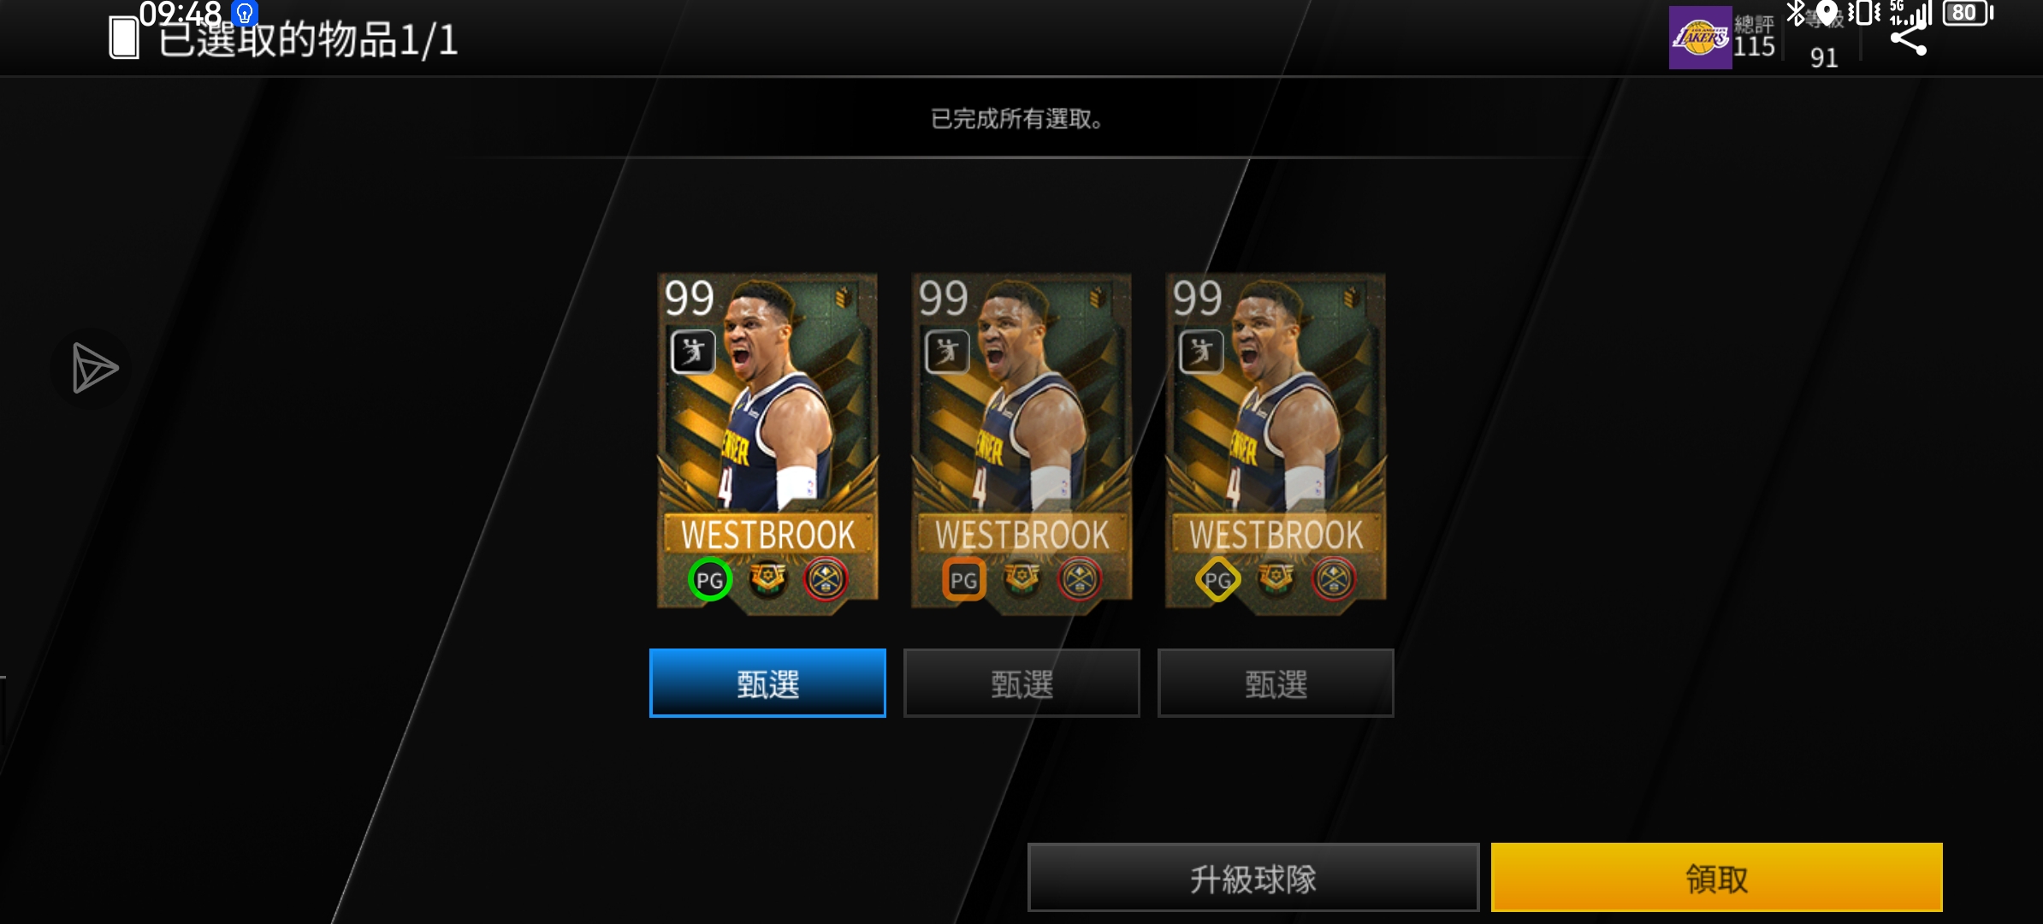Tap the play style icon on third card
This screenshot has width=2043, height=924.
[1201, 352]
